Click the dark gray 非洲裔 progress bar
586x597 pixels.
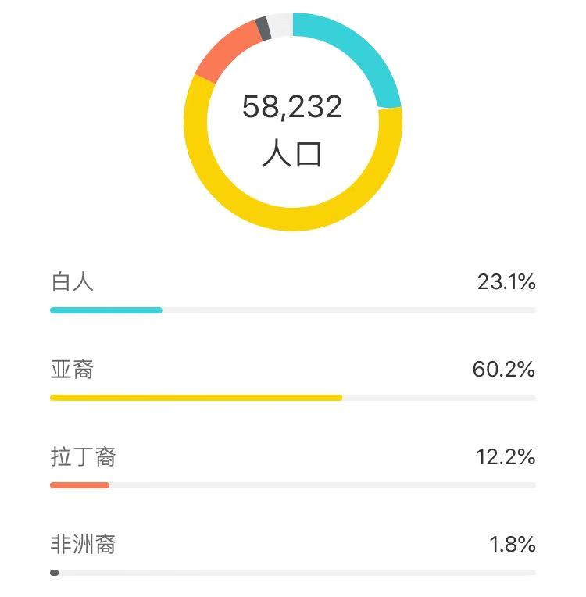[55, 573]
